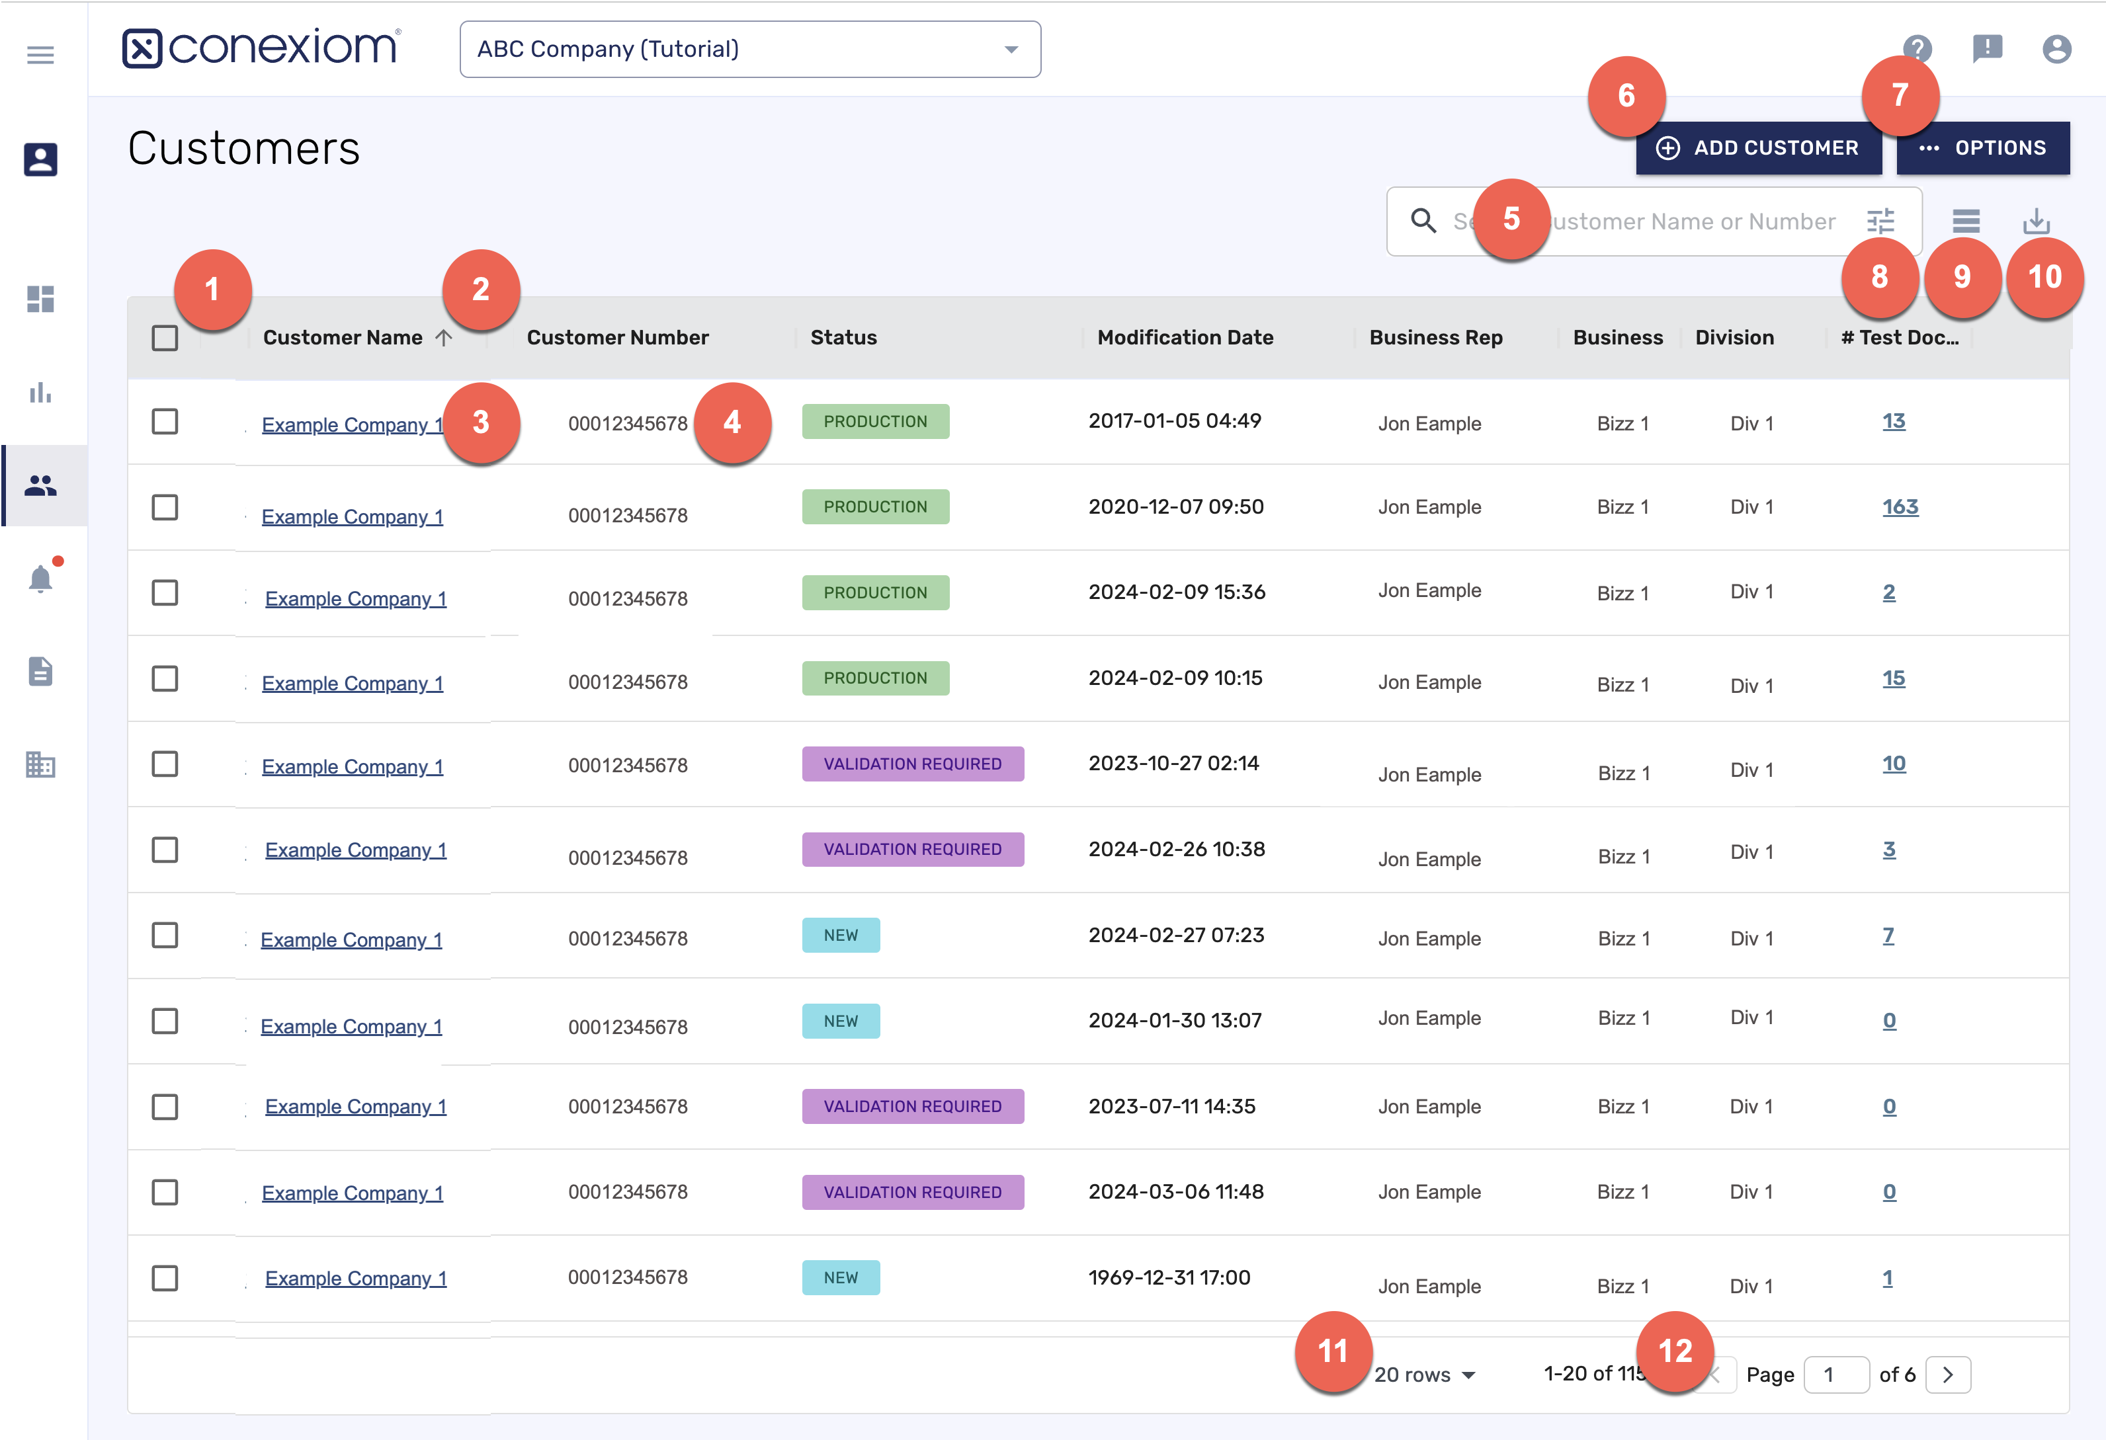The image size is (2106, 1440).
Task: Open the feedback message icon
Action: click(x=1986, y=48)
